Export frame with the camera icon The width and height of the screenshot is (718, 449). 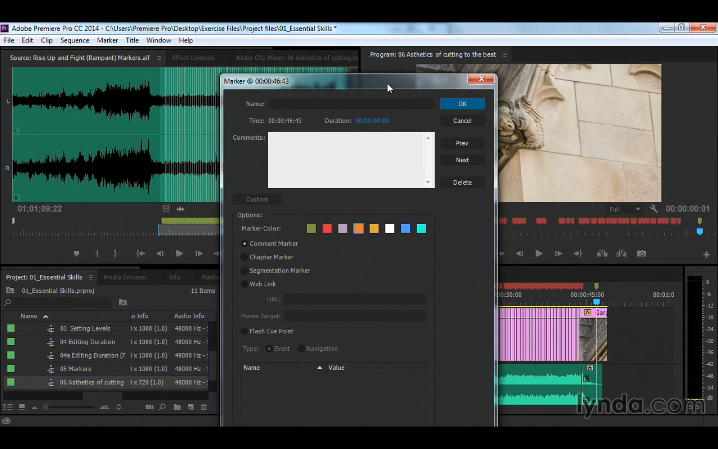pyautogui.click(x=642, y=254)
